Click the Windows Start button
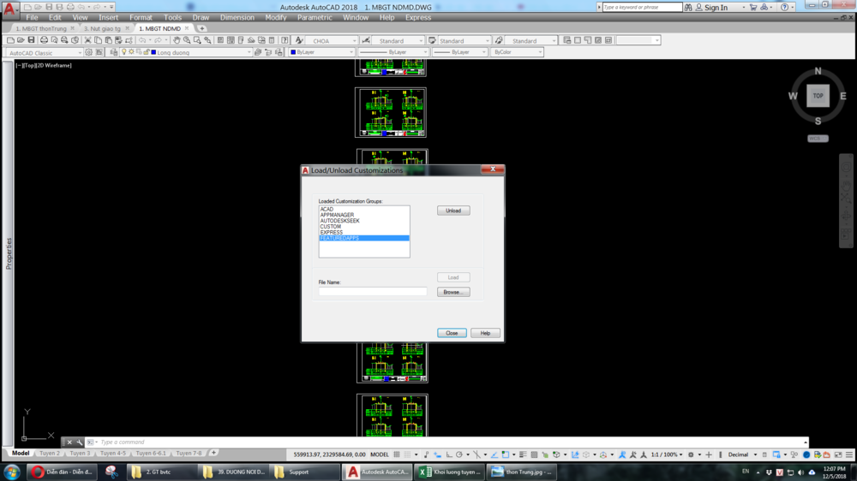 11,472
